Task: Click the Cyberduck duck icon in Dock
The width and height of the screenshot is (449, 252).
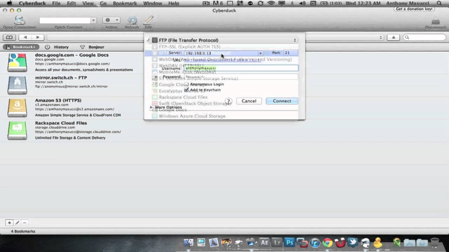Action: coord(378,242)
